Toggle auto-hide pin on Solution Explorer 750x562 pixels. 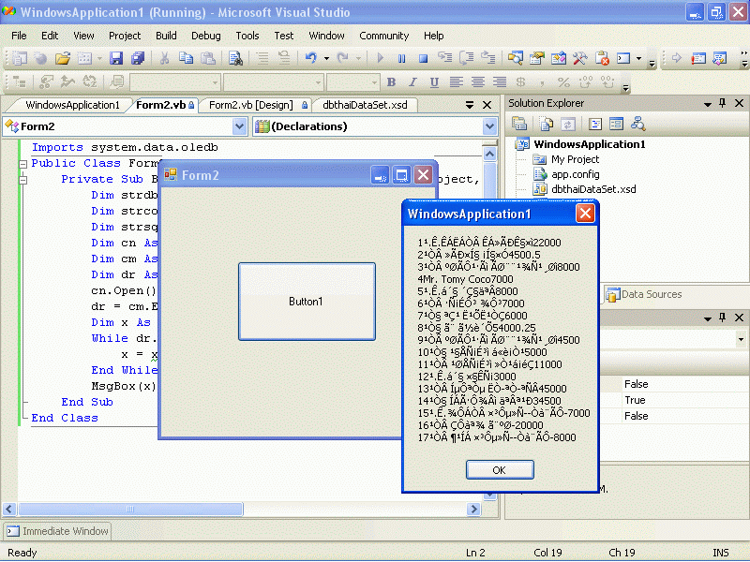click(721, 103)
